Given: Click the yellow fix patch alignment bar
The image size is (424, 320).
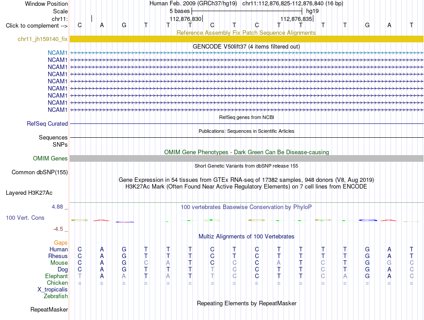Looking at the screenshot, I should 246,39.
